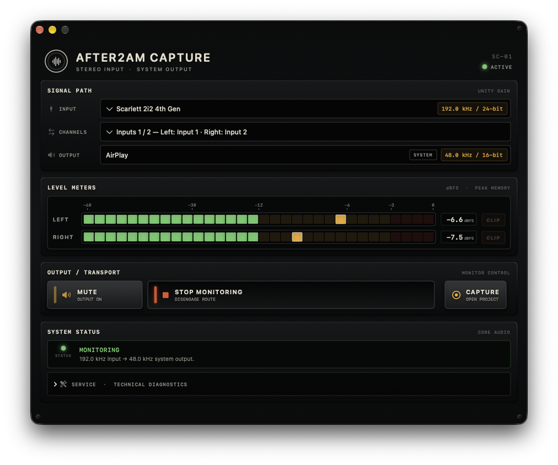Click the 192.0 kHz input to 48.0 kHz status line
558x465 pixels.
pyautogui.click(x=137, y=359)
